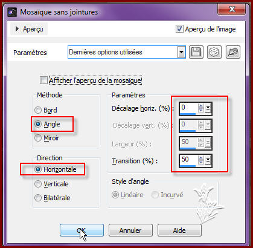
Task: Decrease Transition value with down arrow
Action: (200, 162)
